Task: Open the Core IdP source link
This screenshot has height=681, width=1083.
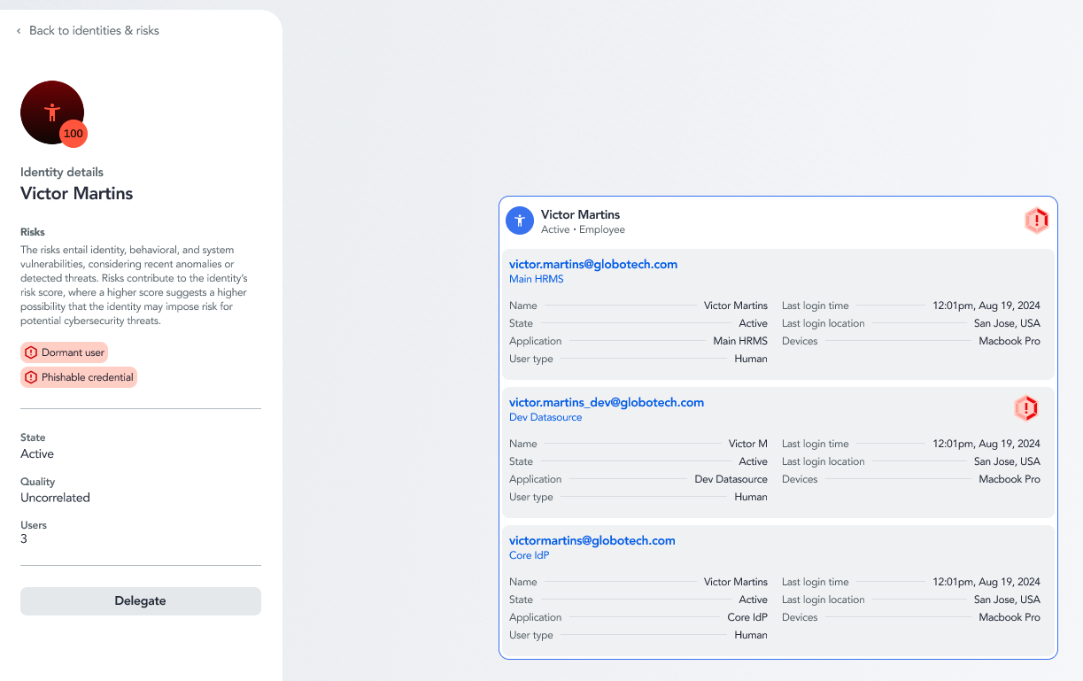Action: tap(530, 555)
